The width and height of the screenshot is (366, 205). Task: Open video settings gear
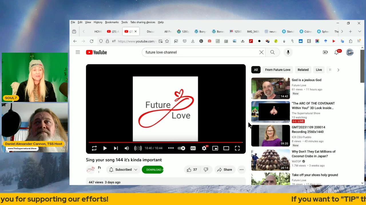204,148
